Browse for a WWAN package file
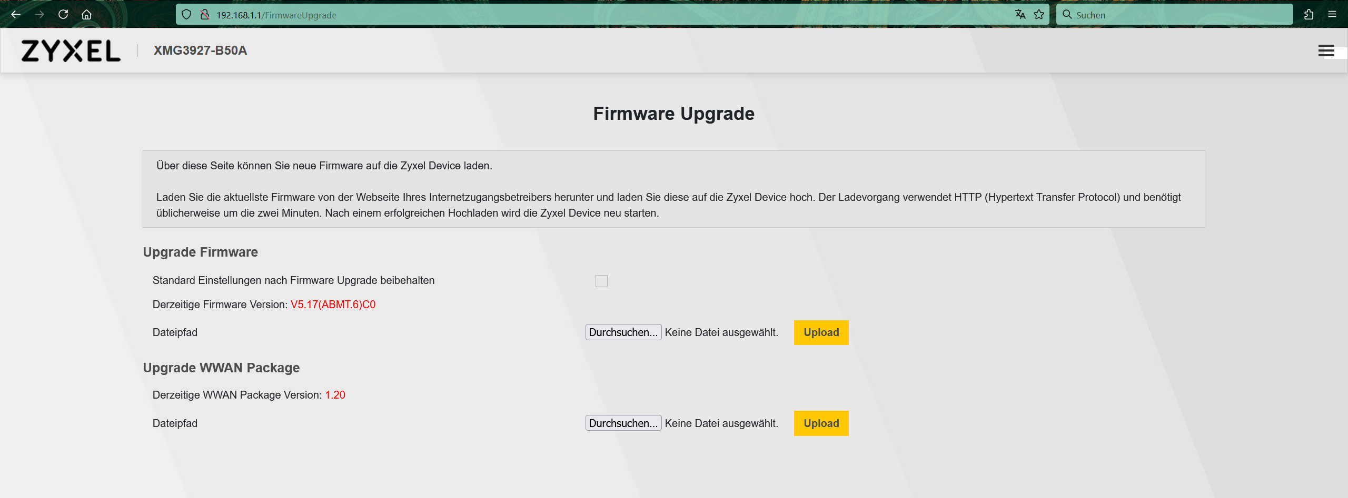Viewport: 1348px width, 498px height. 623,423
